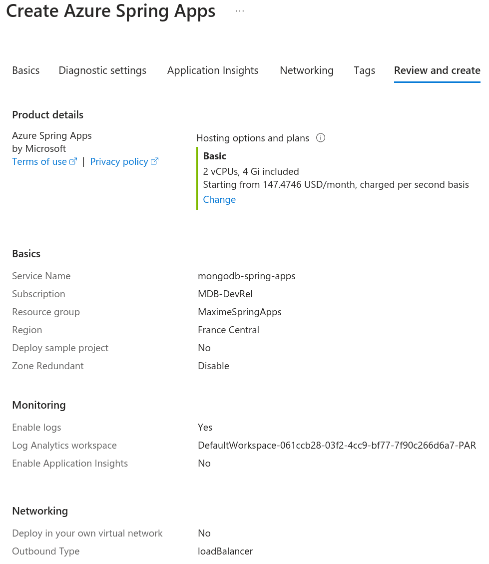489x564 pixels.
Task: Click the Create Azure Spring Apps page title
Action: 111,11
